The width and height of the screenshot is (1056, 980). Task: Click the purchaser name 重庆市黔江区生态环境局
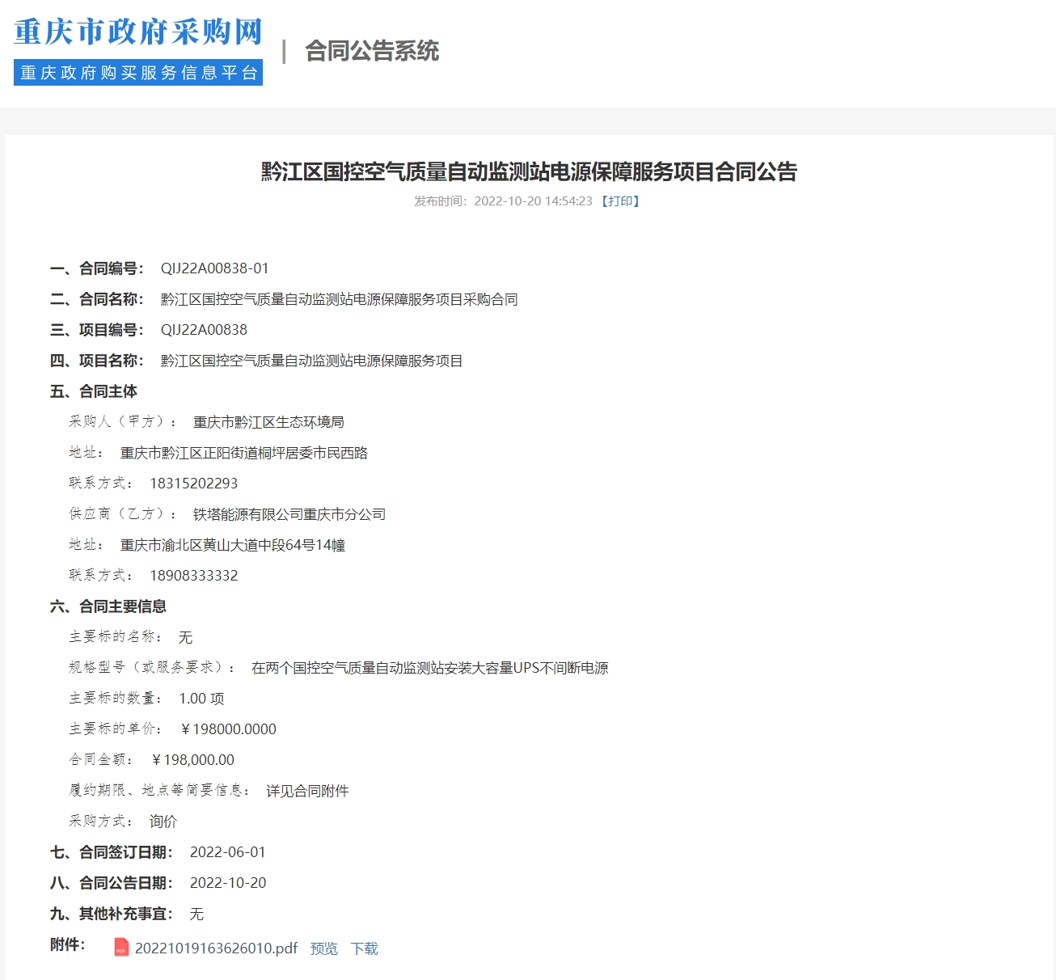tap(268, 422)
